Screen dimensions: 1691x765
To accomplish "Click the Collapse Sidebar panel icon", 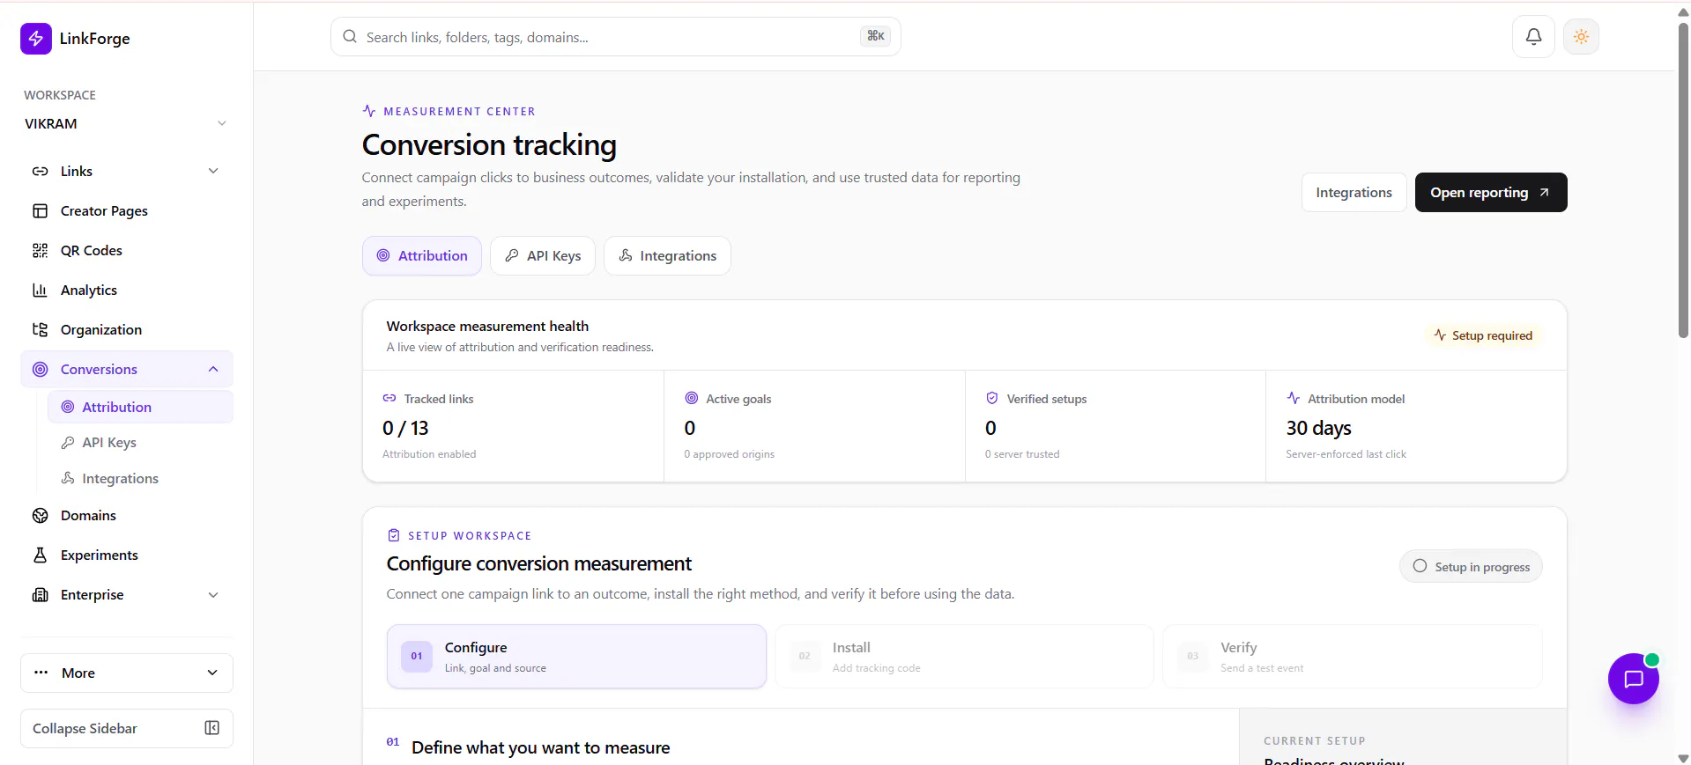I will 212,728.
